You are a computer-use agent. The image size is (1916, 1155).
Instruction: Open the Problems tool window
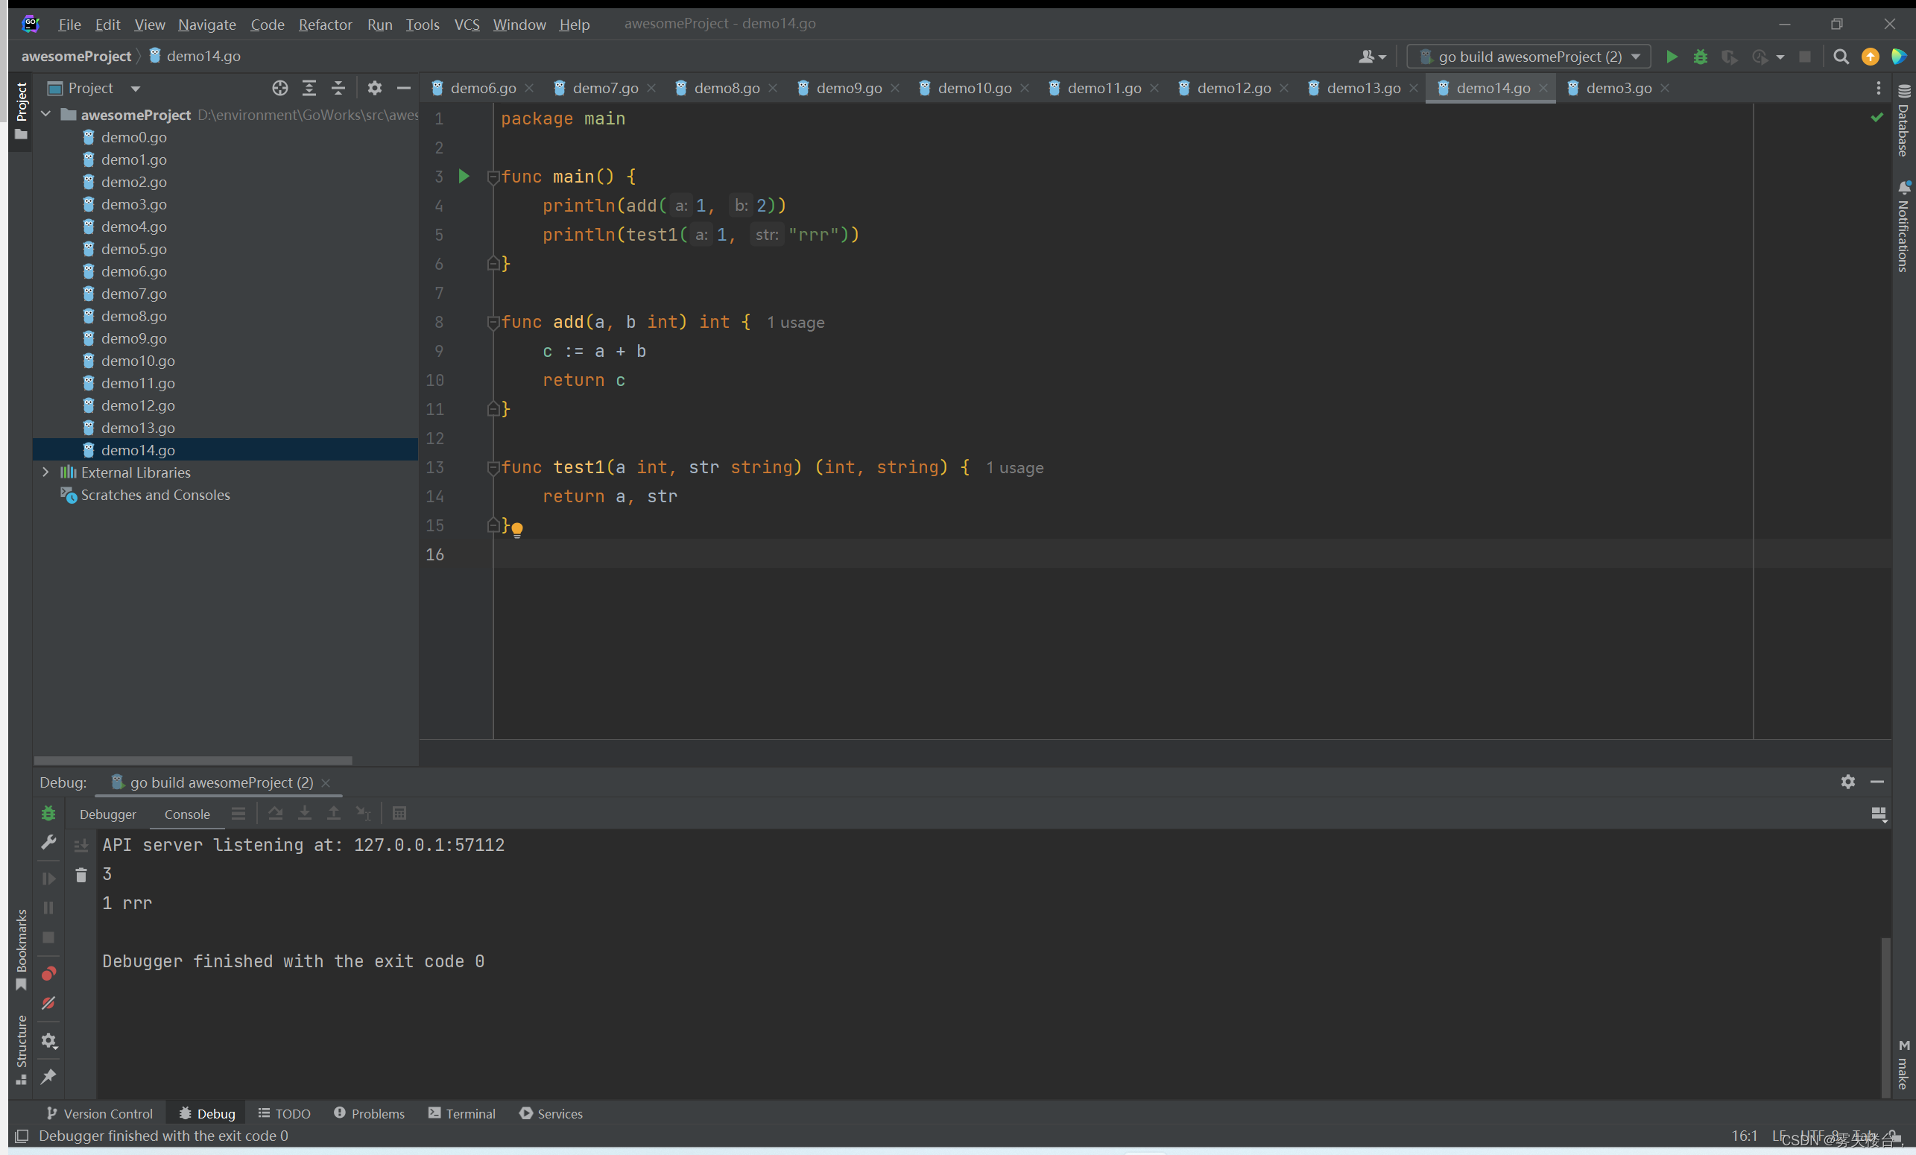pos(370,1113)
